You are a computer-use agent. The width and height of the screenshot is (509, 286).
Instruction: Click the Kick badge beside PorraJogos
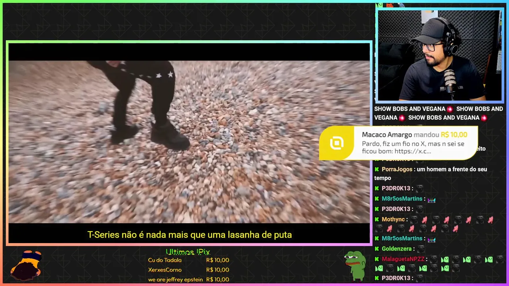pyautogui.click(x=377, y=169)
